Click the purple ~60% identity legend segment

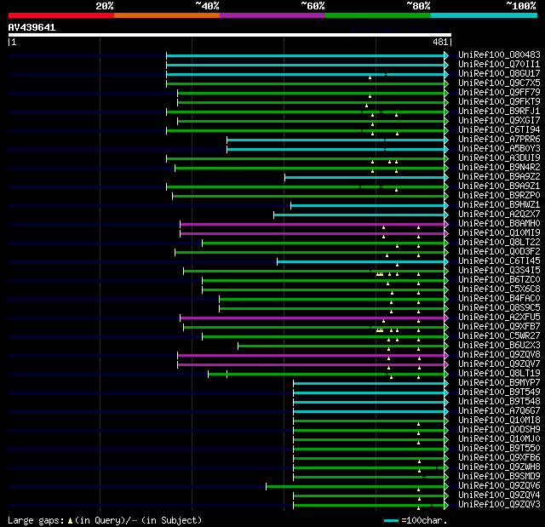point(272,15)
